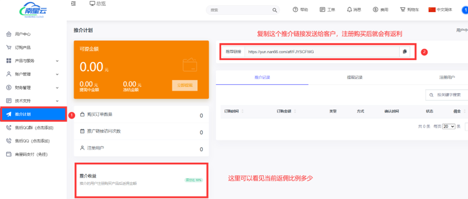
Task: Switch to the 注册用户 tab
Action: pyautogui.click(x=447, y=77)
